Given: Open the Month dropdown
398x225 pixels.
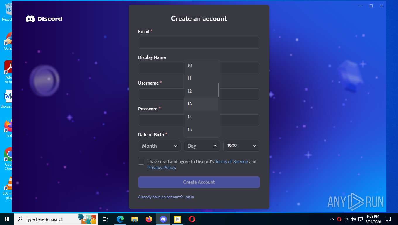Looking at the screenshot, I should click(159, 146).
